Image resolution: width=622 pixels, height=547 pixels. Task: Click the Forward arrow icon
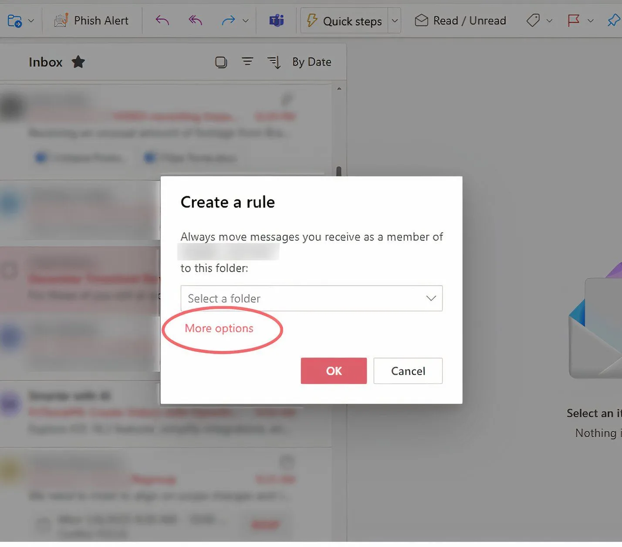point(228,20)
